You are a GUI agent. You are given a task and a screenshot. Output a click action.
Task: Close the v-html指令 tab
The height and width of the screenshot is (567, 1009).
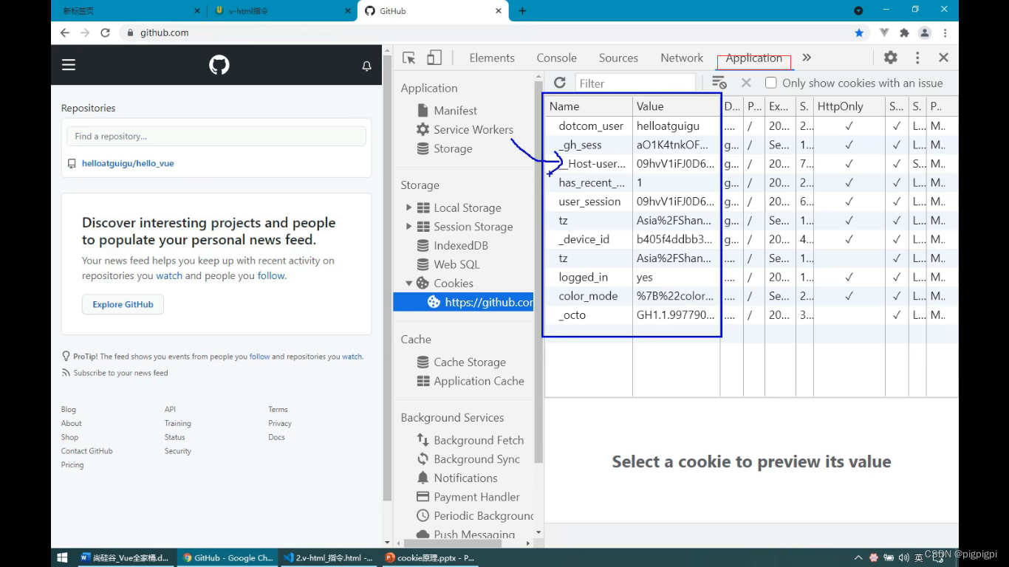pos(349,11)
